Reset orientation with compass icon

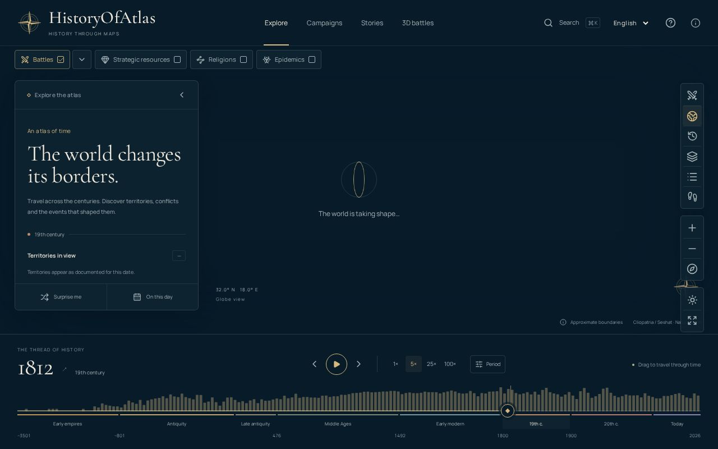pyautogui.click(x=692, y=269)
